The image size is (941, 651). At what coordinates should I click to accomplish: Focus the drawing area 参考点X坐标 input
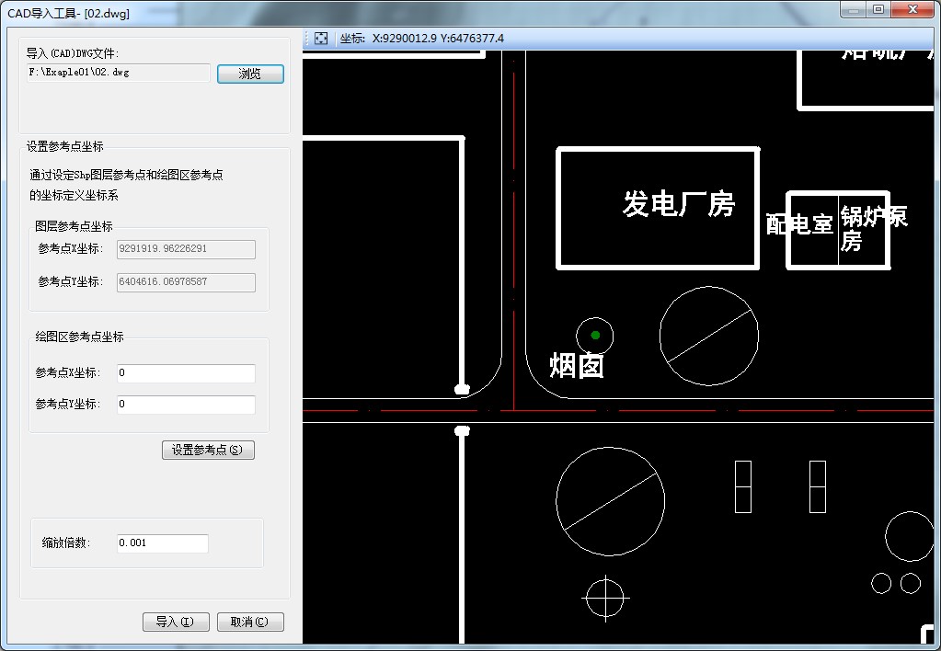click(186, 373)
